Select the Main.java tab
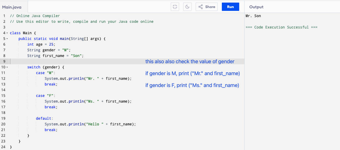This screenshot has width=340, height=150. [12, 7]
